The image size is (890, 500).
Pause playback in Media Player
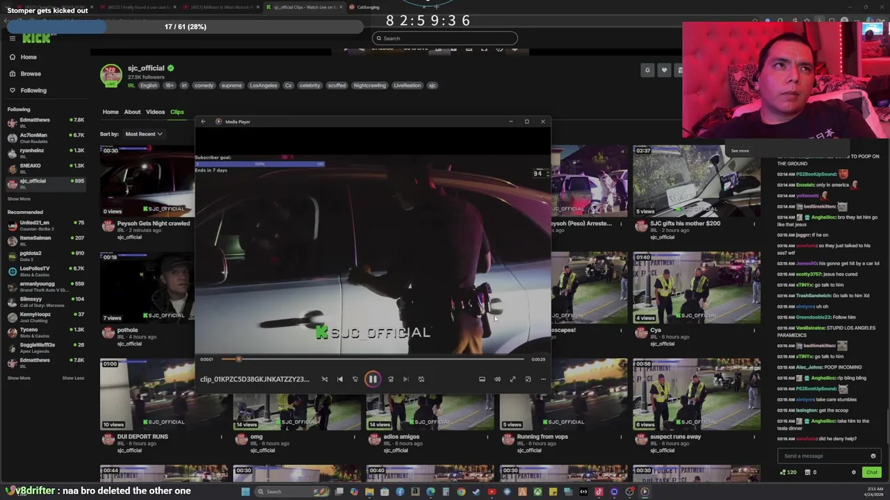tap(373, 379)
